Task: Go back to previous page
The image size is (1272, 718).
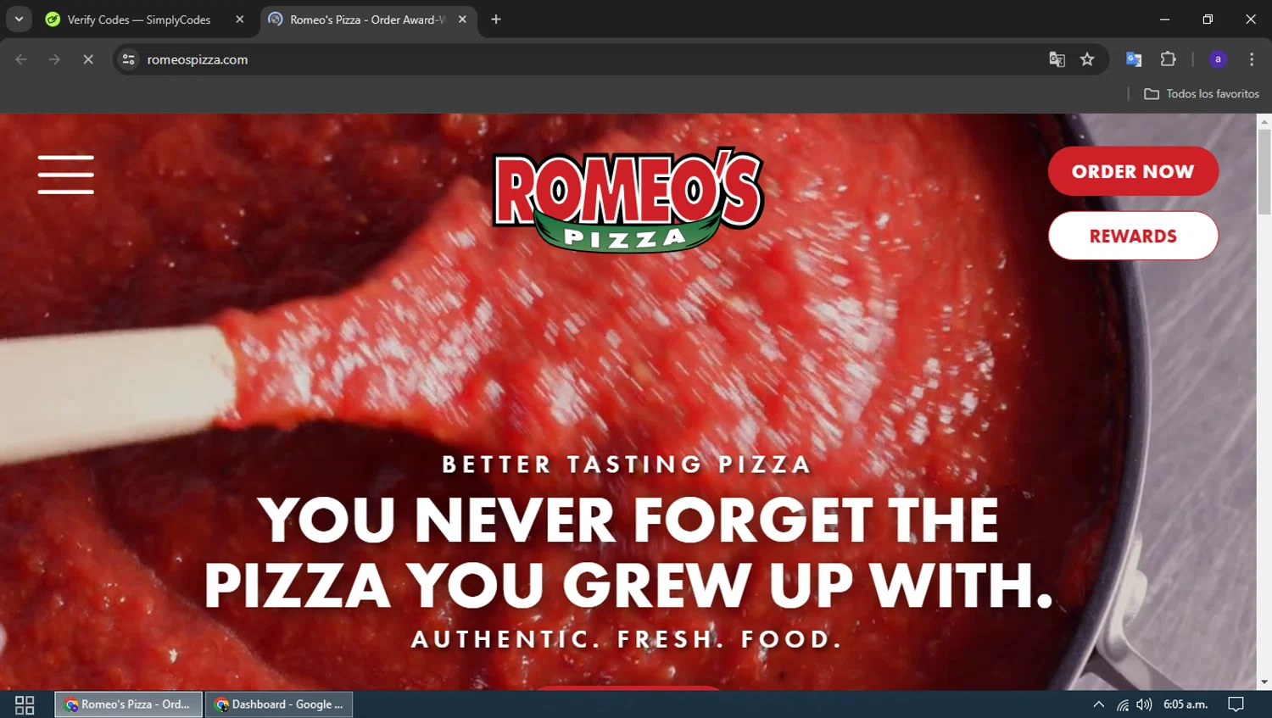Action: pos(21,59)
